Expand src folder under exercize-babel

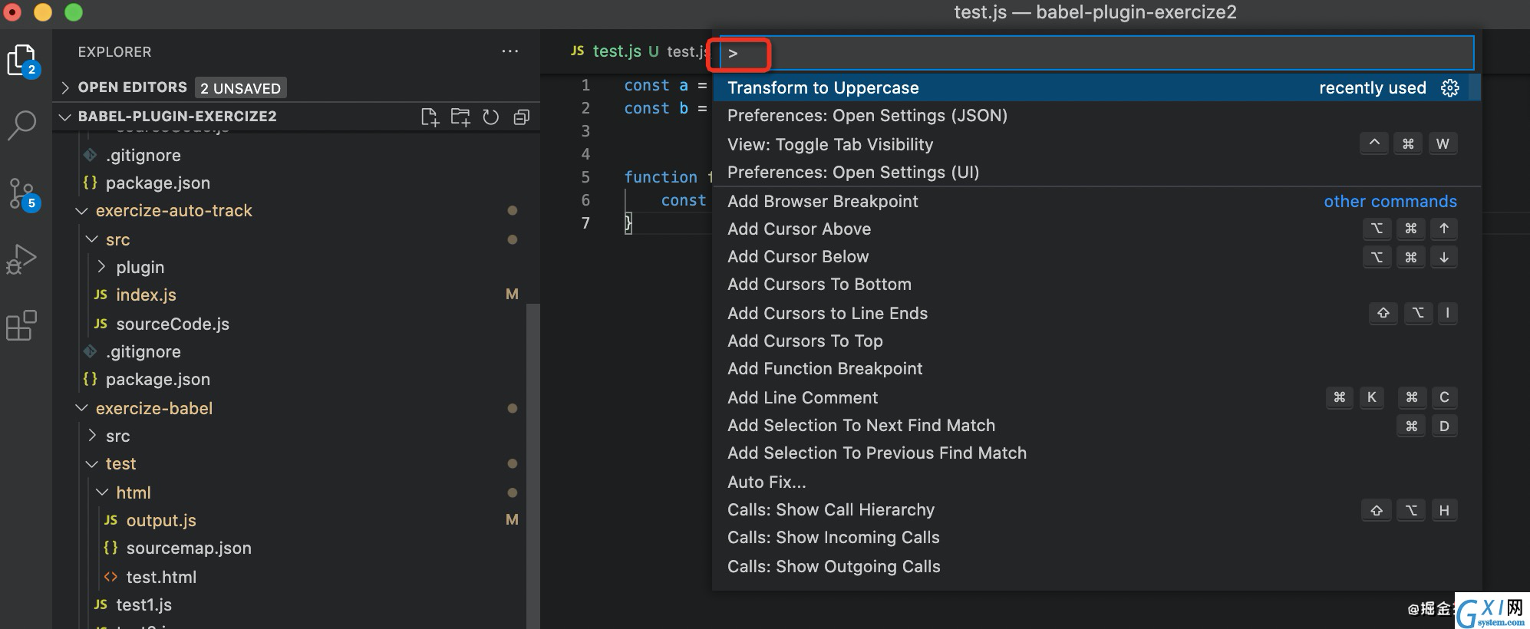pos(91,436)
